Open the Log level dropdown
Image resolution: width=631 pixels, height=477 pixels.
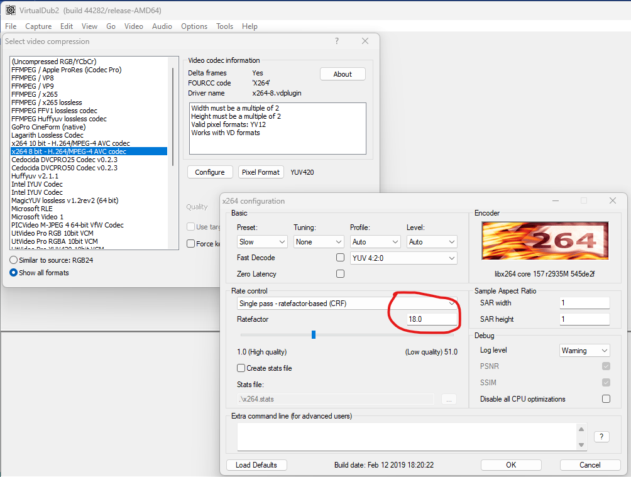(x=584, y=351)
